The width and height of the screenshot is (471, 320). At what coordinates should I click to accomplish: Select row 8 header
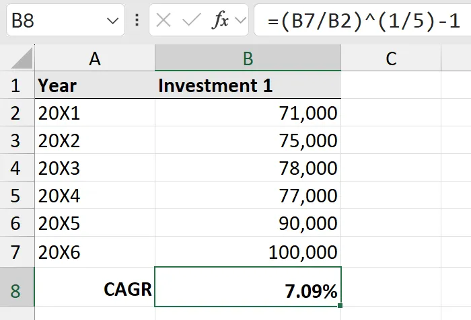17,287
